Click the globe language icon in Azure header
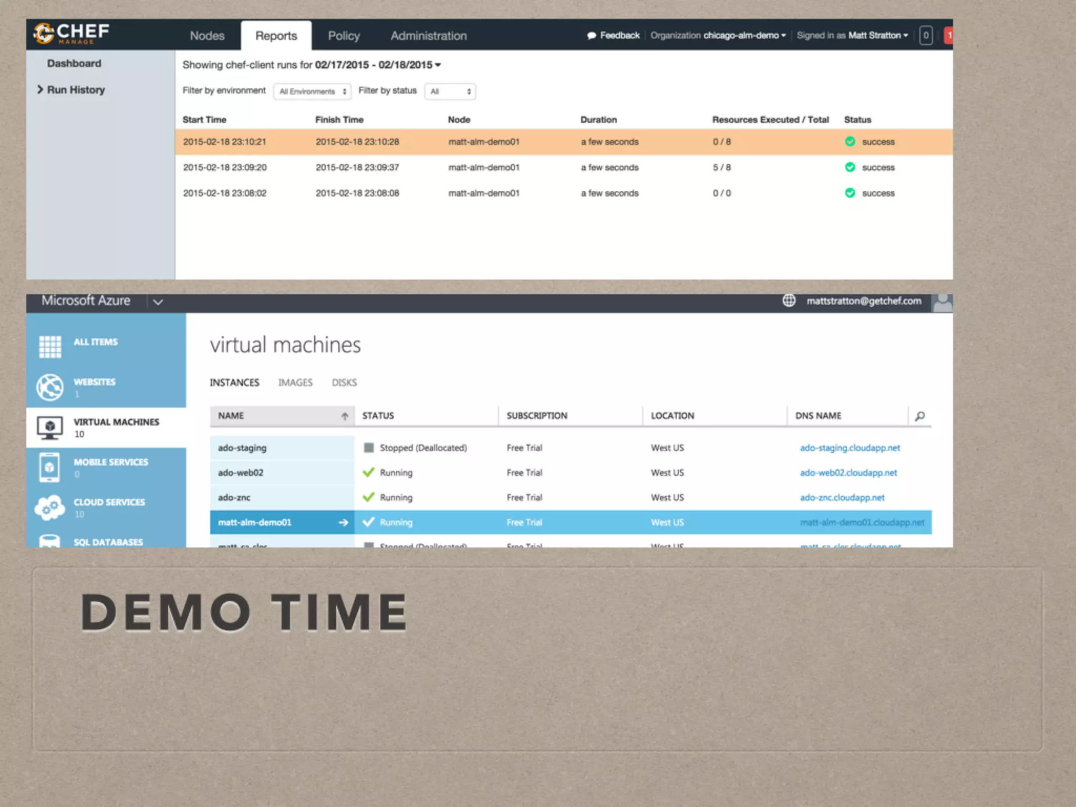 pyautogui.click(x=789, y=301)
